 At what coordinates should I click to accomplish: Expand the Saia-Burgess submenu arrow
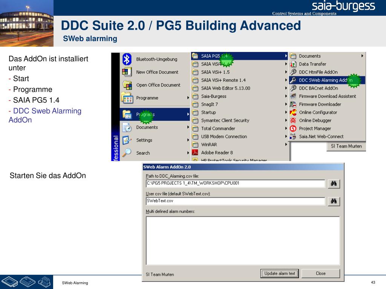(286, 96)
